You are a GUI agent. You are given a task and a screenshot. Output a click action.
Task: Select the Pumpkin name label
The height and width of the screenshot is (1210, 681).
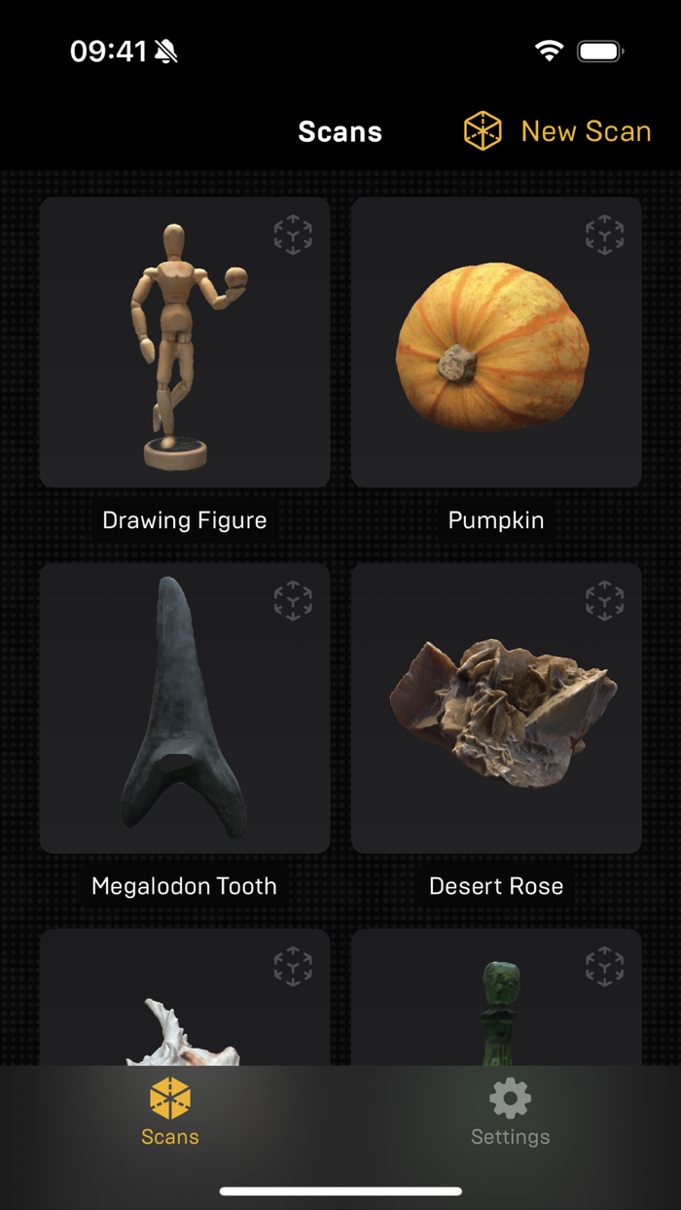[496, 520]
